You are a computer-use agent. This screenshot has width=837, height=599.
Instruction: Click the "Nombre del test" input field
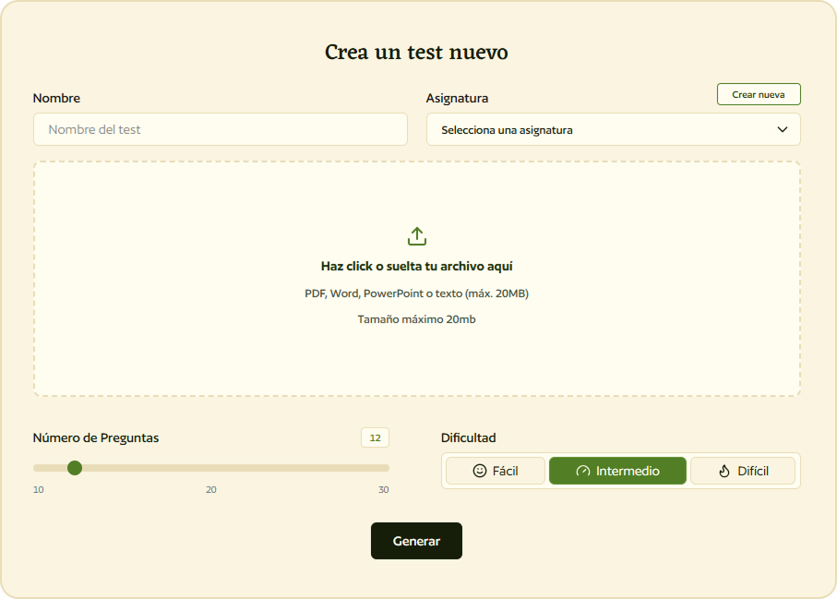220,129
